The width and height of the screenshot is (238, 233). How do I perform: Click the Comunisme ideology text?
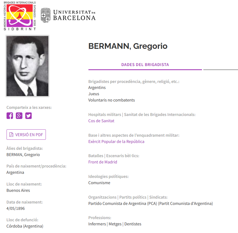coord(99,183)
